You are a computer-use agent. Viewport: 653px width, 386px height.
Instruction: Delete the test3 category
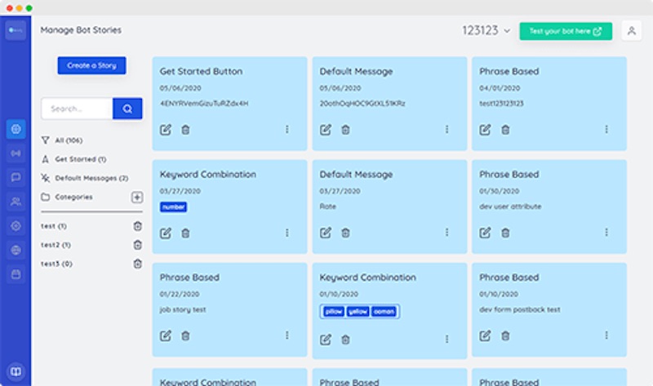(x=137, y=264)
